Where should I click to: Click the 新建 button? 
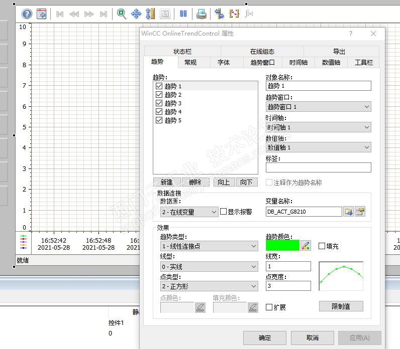tap(167, 182)
